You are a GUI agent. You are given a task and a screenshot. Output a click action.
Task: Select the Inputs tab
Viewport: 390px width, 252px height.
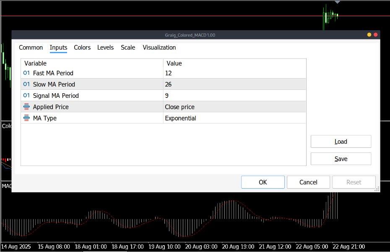pyautogui.click(x=58, y=47)
